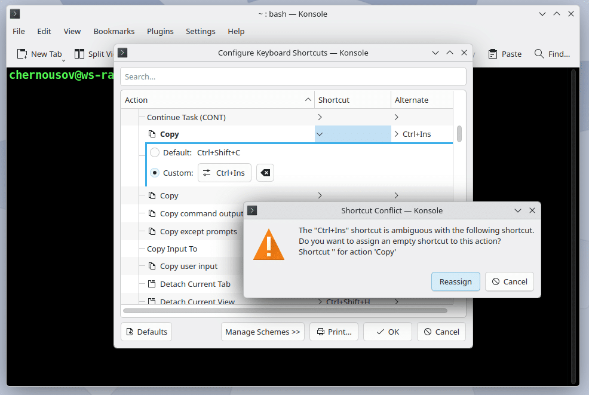Click the Konsole icon in main titlebar
The width and height of the screenshot is (589, 395).
tap(15, 14)
